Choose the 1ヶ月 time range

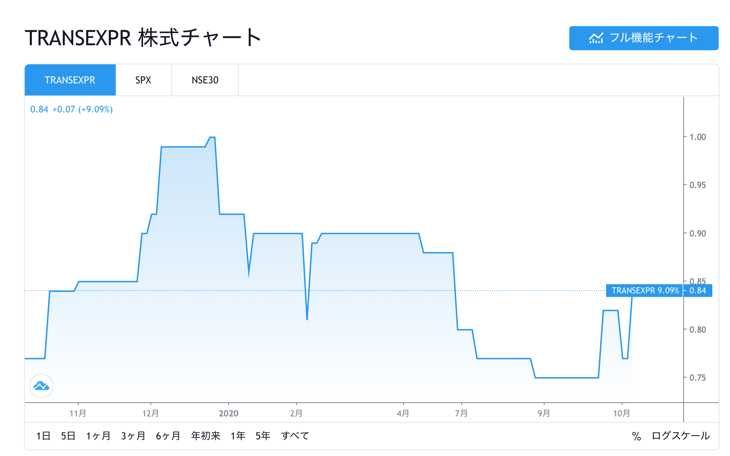point(98,435)
